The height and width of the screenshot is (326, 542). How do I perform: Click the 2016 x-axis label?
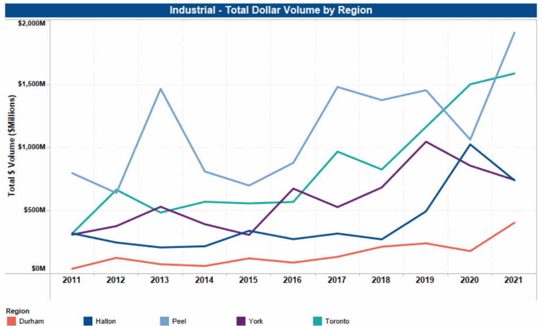click(292, 280)
